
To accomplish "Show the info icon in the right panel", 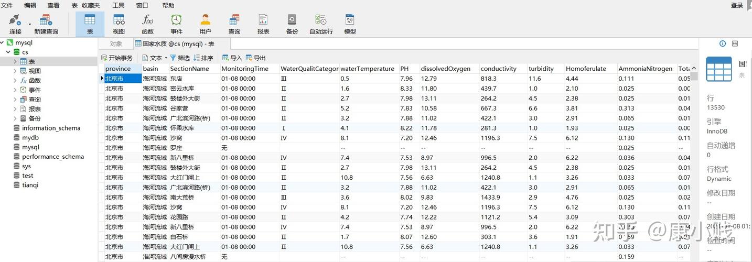I will click(723, 43).
